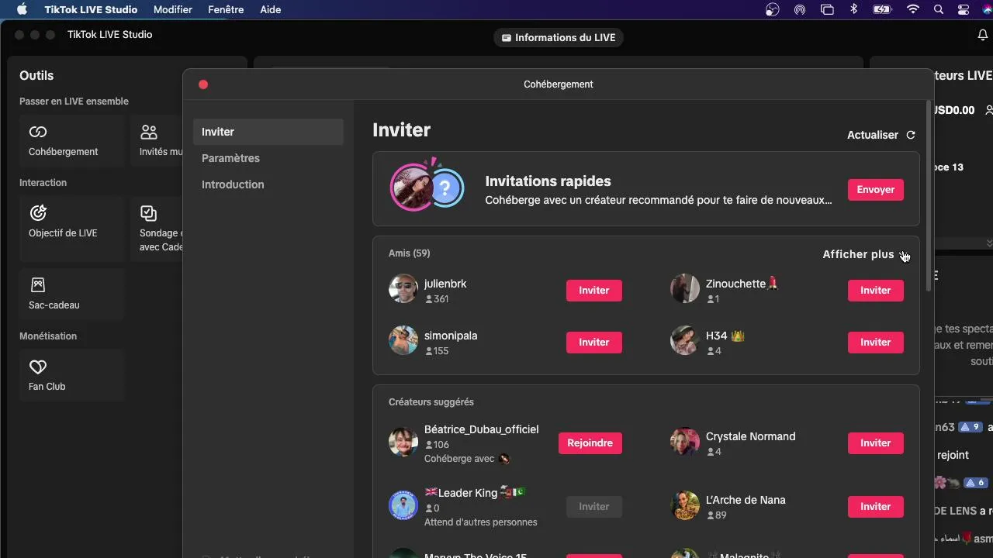993x558 pixels.
Task: Click the notification bell icon
Action: pos(983,36)
